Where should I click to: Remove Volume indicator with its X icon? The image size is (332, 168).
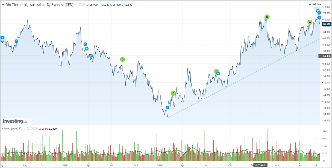36,128
